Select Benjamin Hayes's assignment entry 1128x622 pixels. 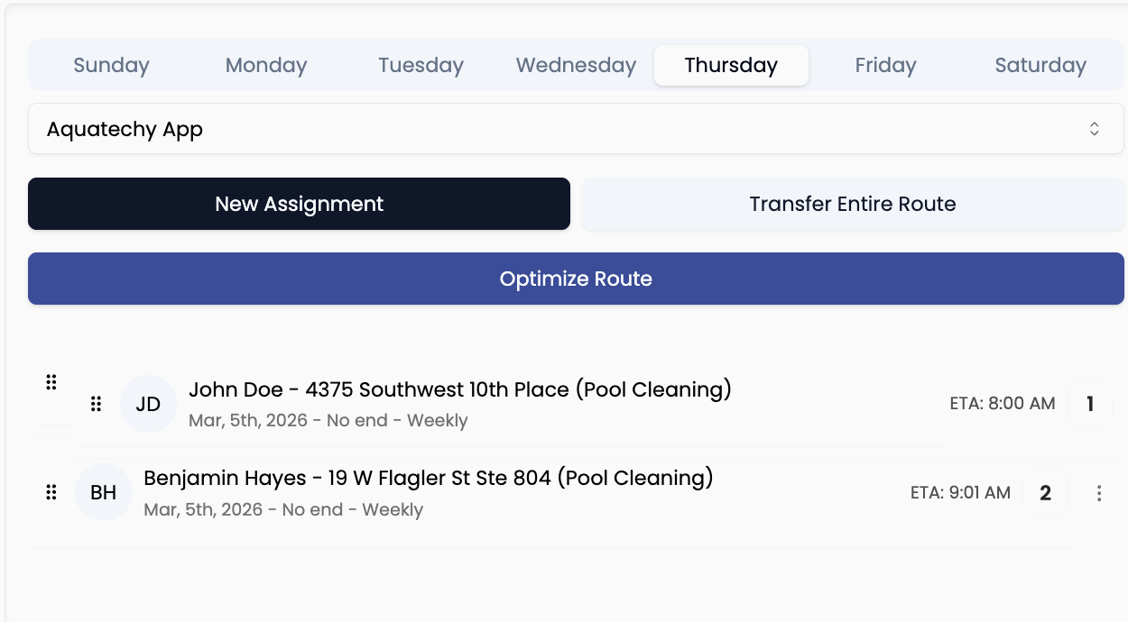(429, 477)
